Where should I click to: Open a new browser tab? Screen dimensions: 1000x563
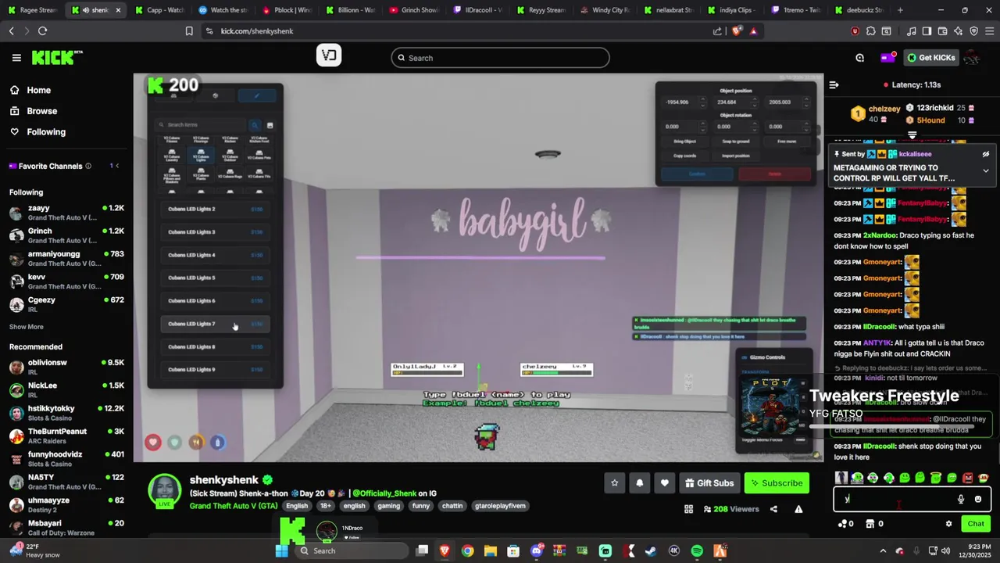[x=900, y=10]
